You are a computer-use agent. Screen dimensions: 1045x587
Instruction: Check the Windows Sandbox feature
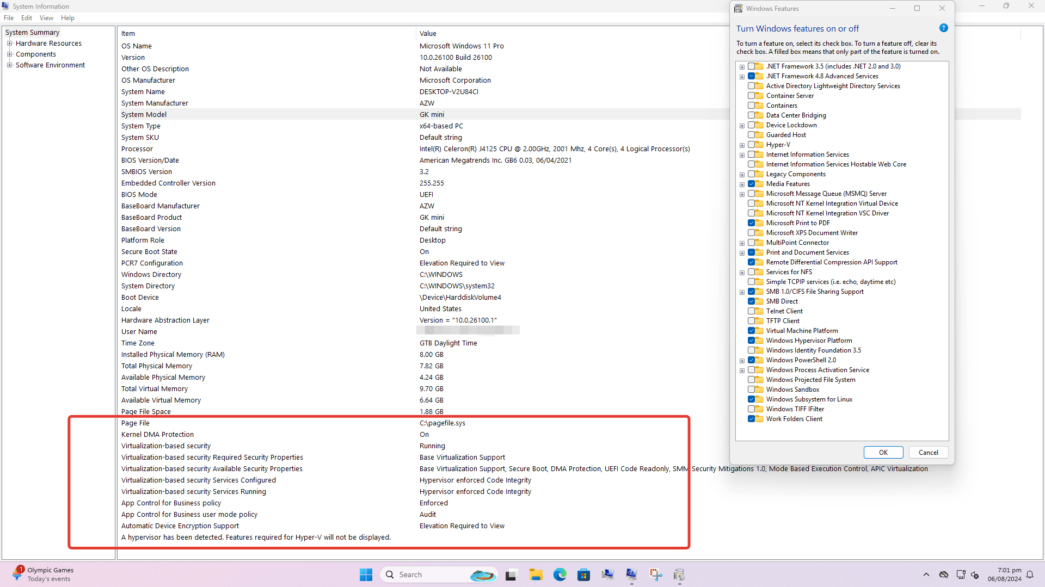tap(751, 390)
